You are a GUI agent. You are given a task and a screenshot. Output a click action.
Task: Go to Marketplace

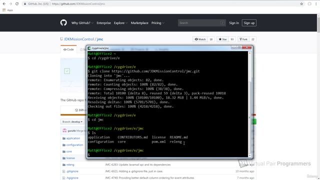coord(139,23)
